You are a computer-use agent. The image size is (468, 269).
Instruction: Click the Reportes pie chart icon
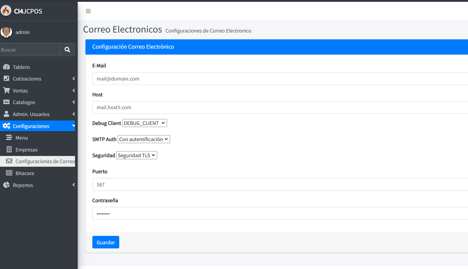[x=6, y=185]
